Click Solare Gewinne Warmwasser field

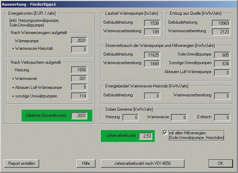(x=179, y=117)
